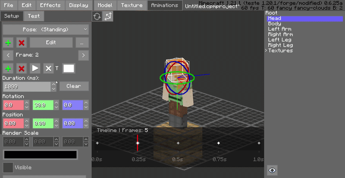The image size is (345, 178).
Task: Toggle the Visible checkbox
Action: pos(8,167)
